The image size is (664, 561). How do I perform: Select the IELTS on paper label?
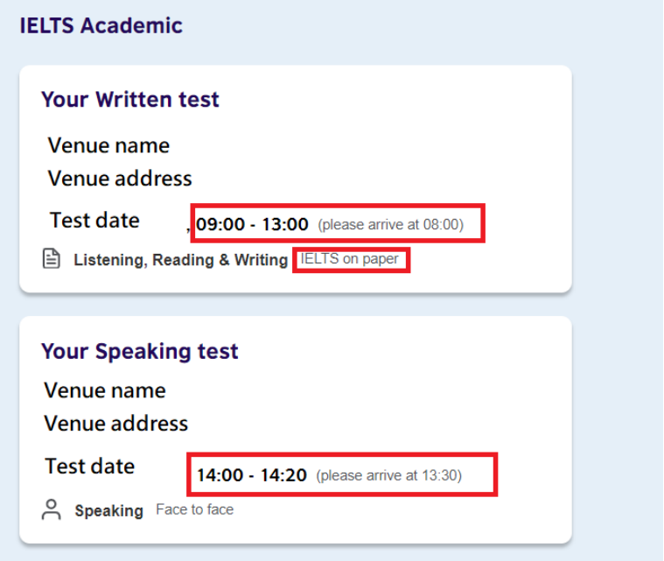(349, 259)
